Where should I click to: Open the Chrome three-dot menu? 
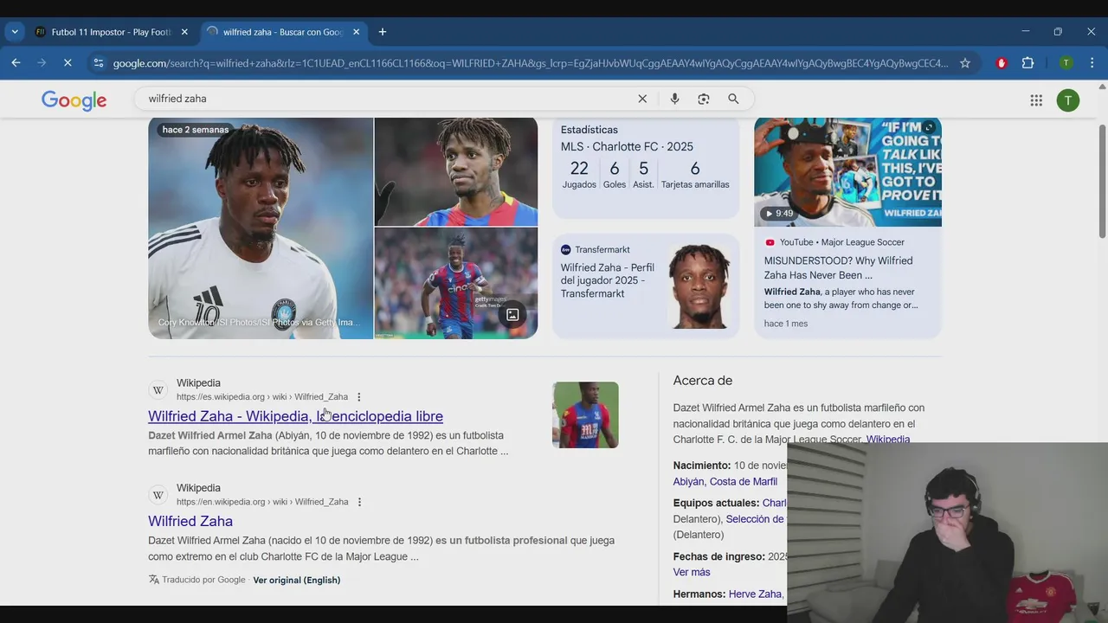1092,63
